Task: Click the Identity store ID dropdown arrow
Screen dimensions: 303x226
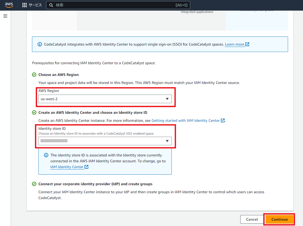Action: click(167, 141)
